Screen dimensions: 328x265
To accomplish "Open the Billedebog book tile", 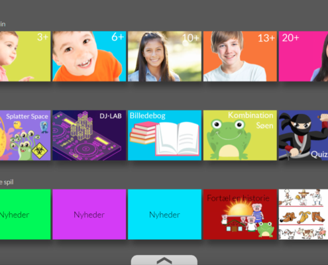I will [164, 135].
